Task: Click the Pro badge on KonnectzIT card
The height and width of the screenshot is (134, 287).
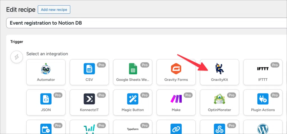Action: (101, 95)
